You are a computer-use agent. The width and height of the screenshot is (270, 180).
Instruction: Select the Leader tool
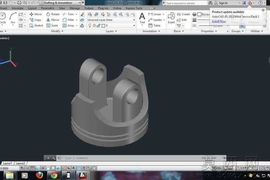click(155, 20)
